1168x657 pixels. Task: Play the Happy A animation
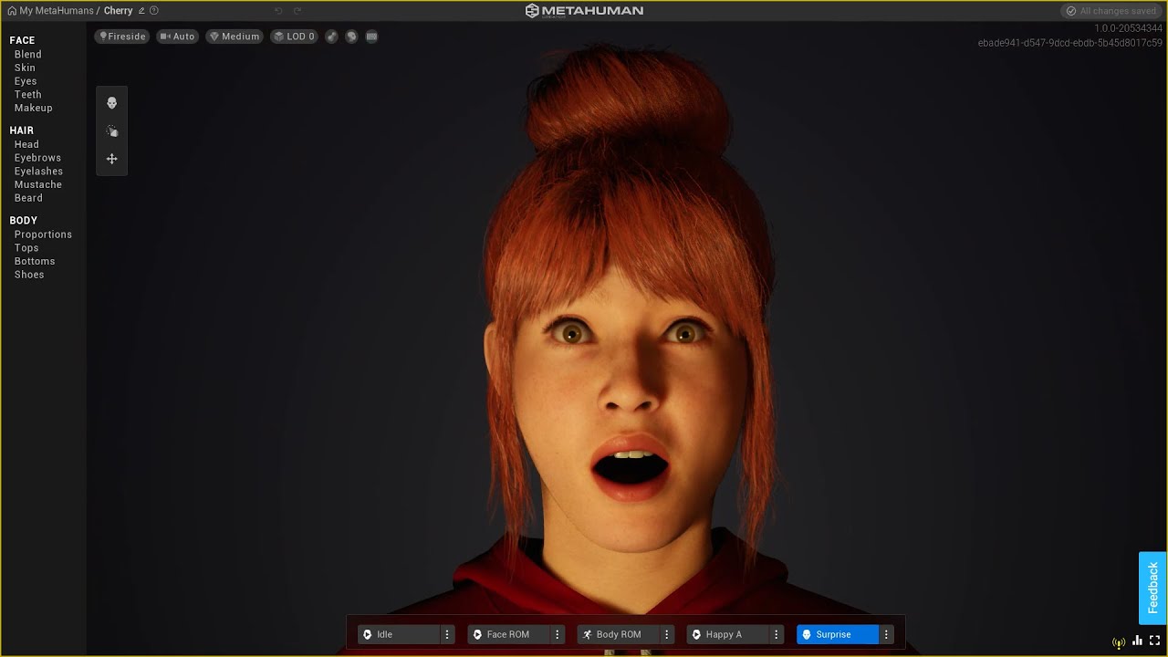727,634
